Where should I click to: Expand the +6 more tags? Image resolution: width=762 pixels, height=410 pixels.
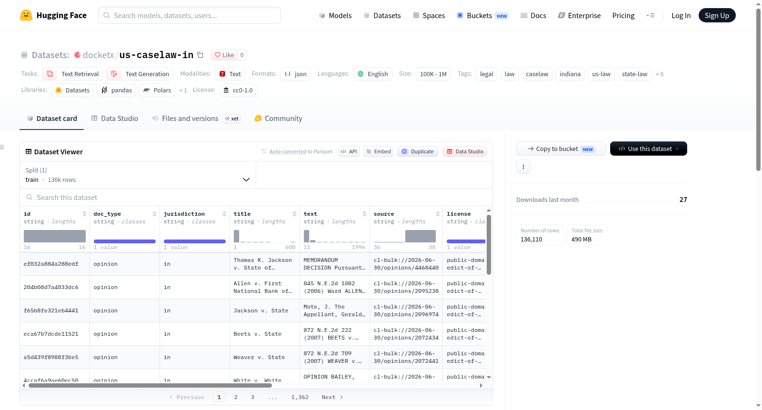coord(660,74)
